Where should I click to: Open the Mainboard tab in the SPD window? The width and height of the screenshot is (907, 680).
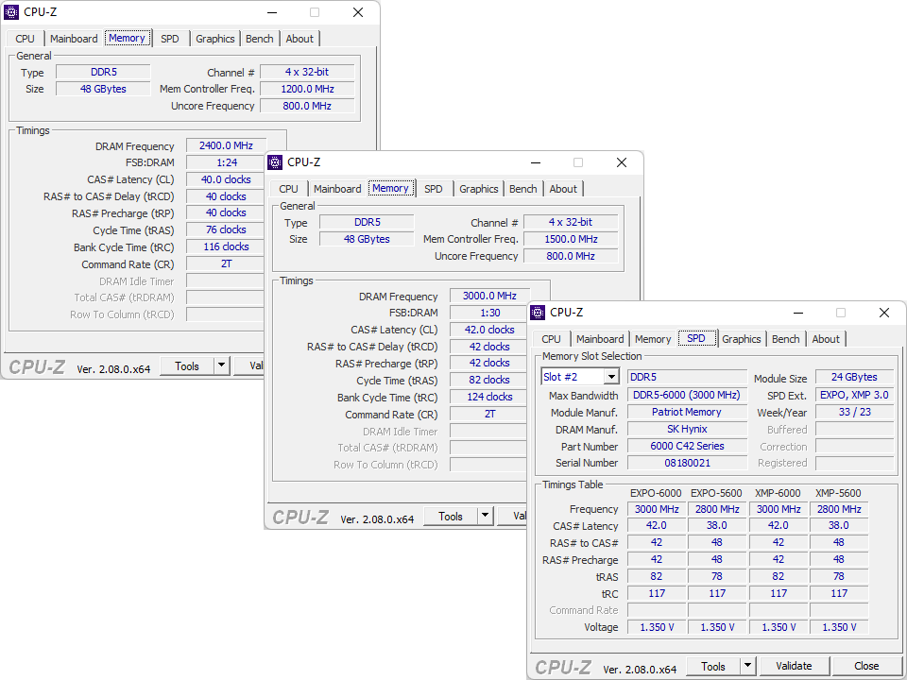click(600, 339)
